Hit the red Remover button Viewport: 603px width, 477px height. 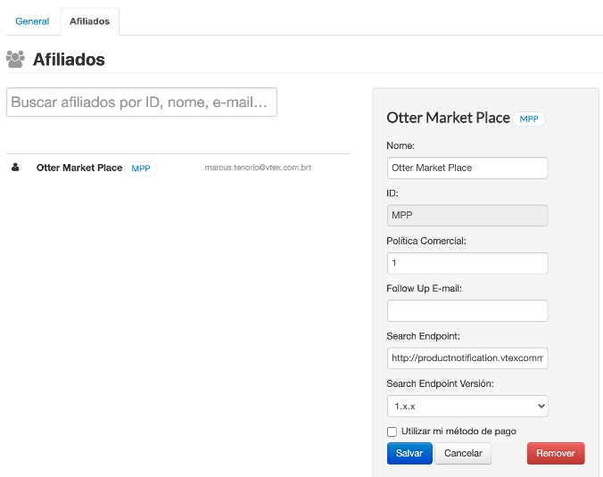coord(556,453)
